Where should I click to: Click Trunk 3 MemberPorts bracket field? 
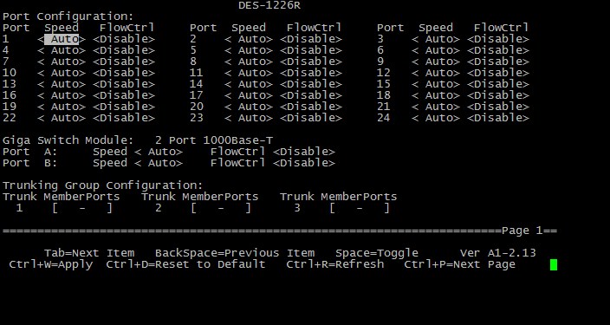(x=360, y=208)
